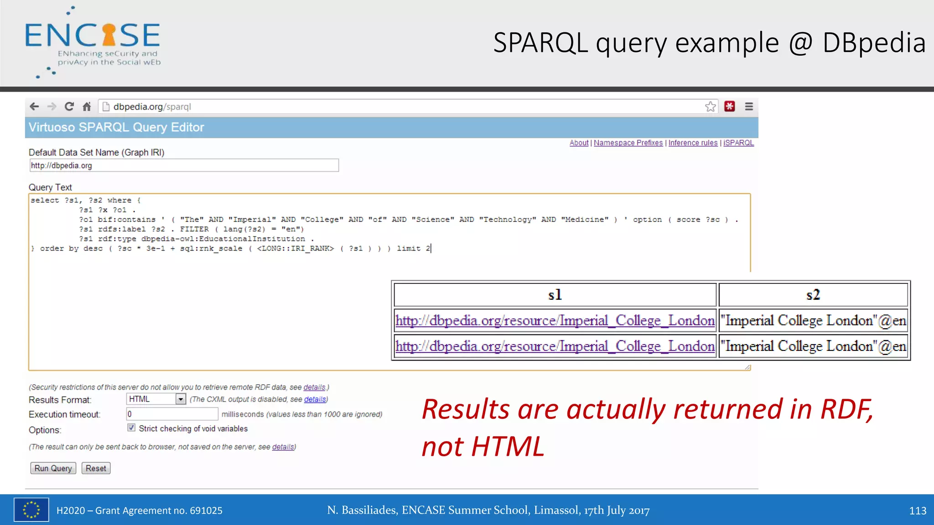Go to the browser home icon

(x=87, y=107)
